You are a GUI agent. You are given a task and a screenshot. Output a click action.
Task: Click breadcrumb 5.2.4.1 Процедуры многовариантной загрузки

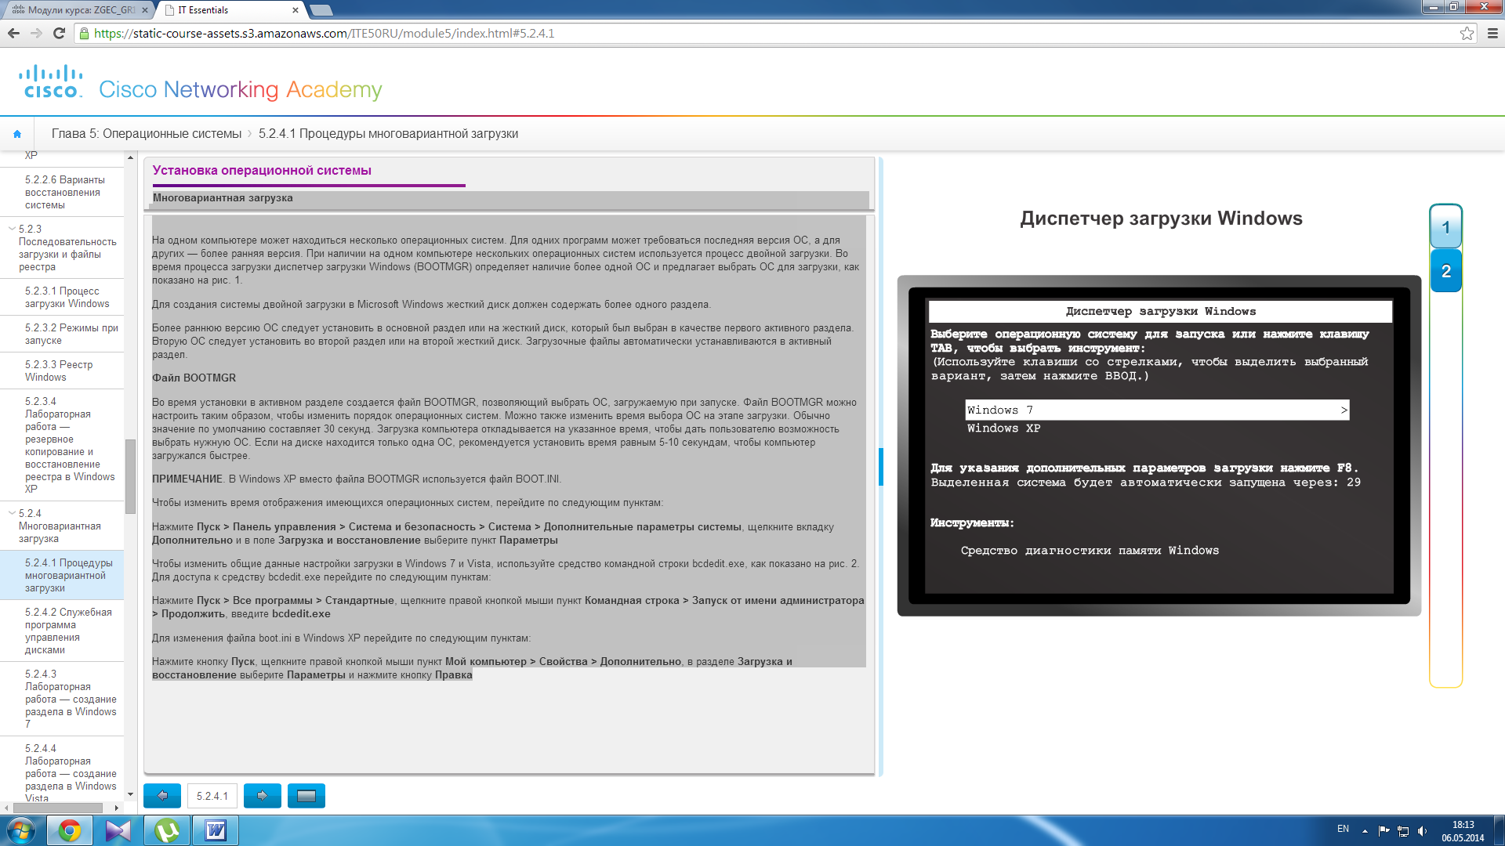(x=388, y=134)
